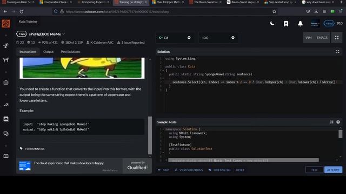Open the Leaderboards trend sidebar icon
The height and width of the screenshot is (194, 346).
(6, 105)
